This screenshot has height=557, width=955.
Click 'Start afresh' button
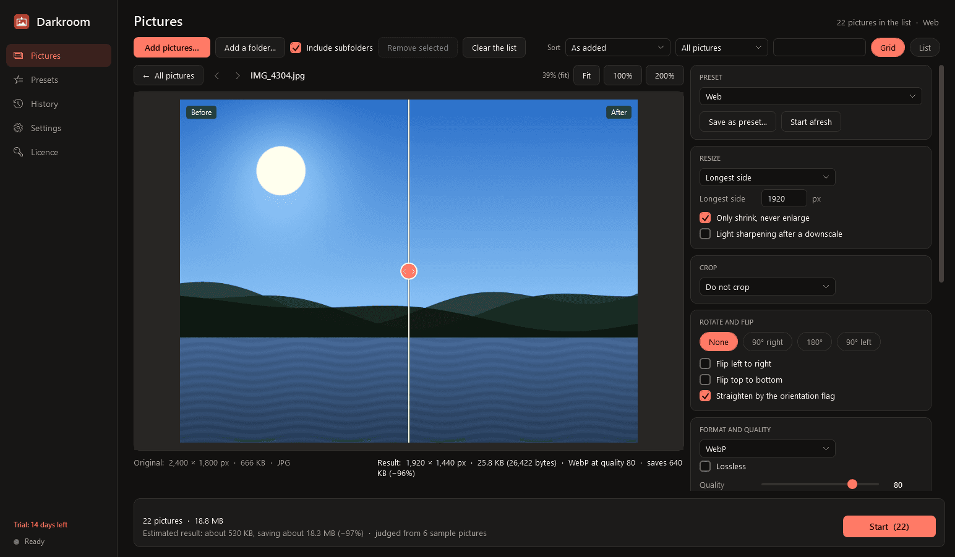point(811,122)
